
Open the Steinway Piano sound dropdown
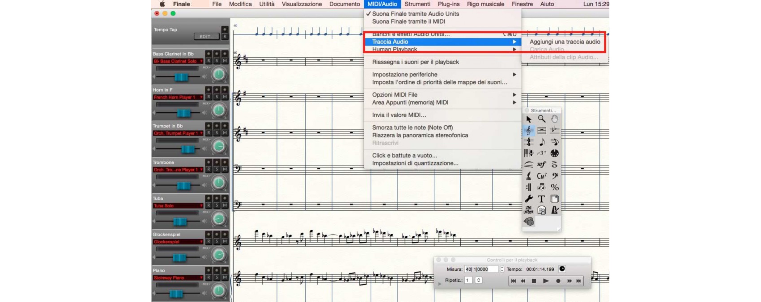[x=178, y=278]
